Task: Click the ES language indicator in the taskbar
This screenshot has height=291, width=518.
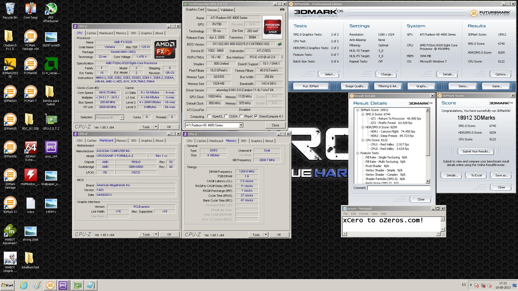Action: click(464, 285)
